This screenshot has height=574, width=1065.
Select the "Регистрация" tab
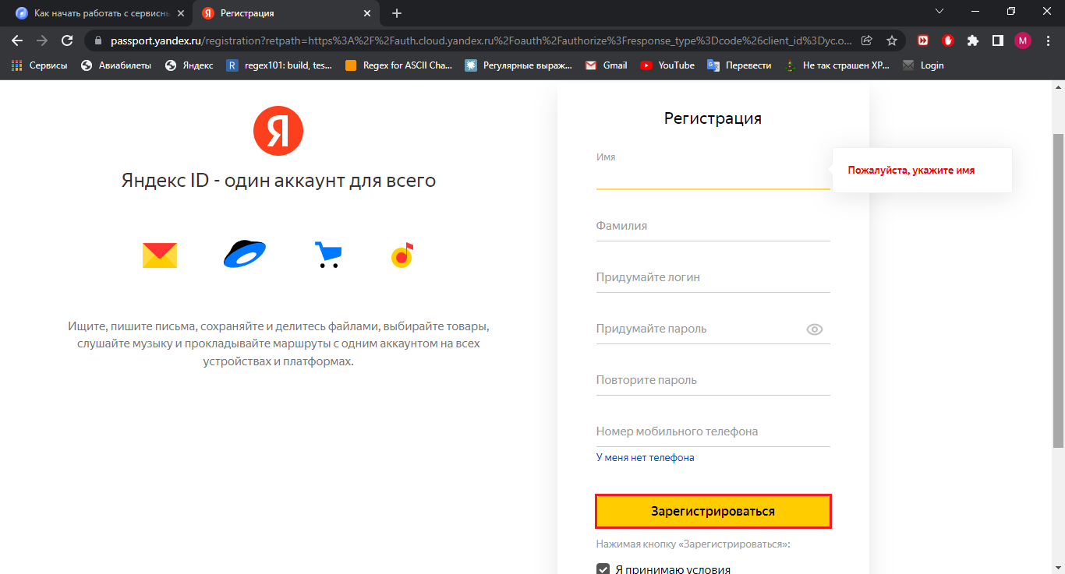point(286,13)
